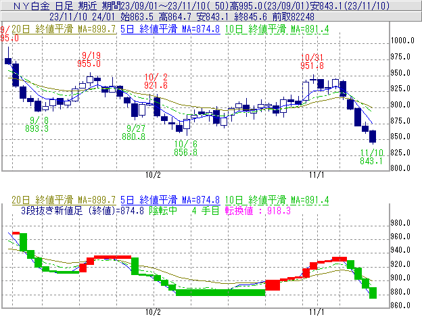Image resolution: width=422 pixels, height=321 pixels.
Task: Click the 4 手目 text
Action: click(x=206, y=210)
